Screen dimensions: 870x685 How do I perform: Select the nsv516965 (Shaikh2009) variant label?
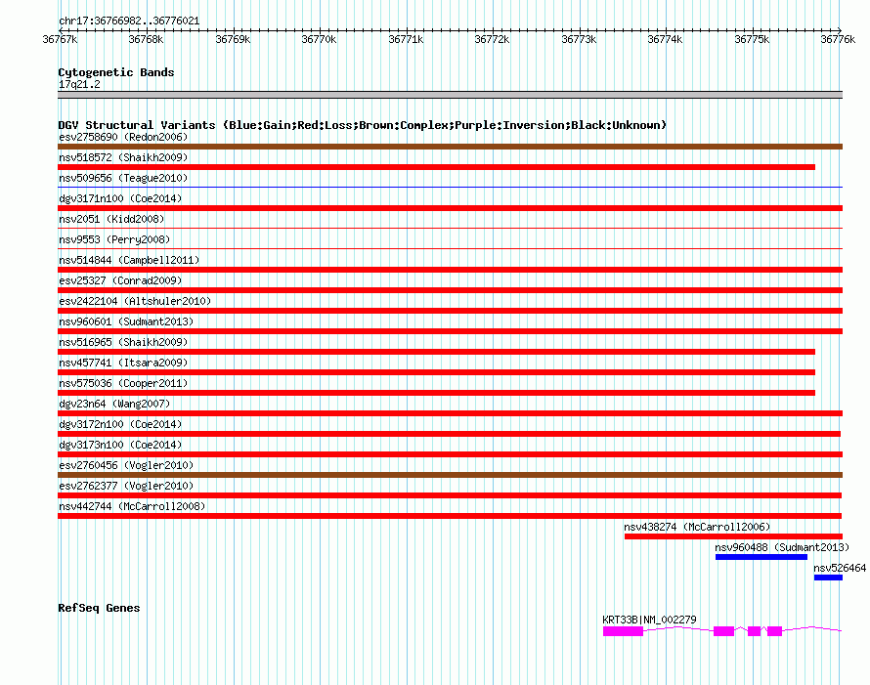click(123, 342)
